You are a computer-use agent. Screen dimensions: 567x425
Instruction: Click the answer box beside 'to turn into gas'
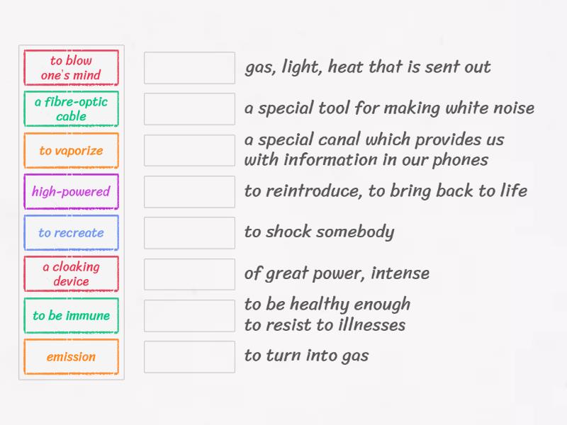coord(189,356)
